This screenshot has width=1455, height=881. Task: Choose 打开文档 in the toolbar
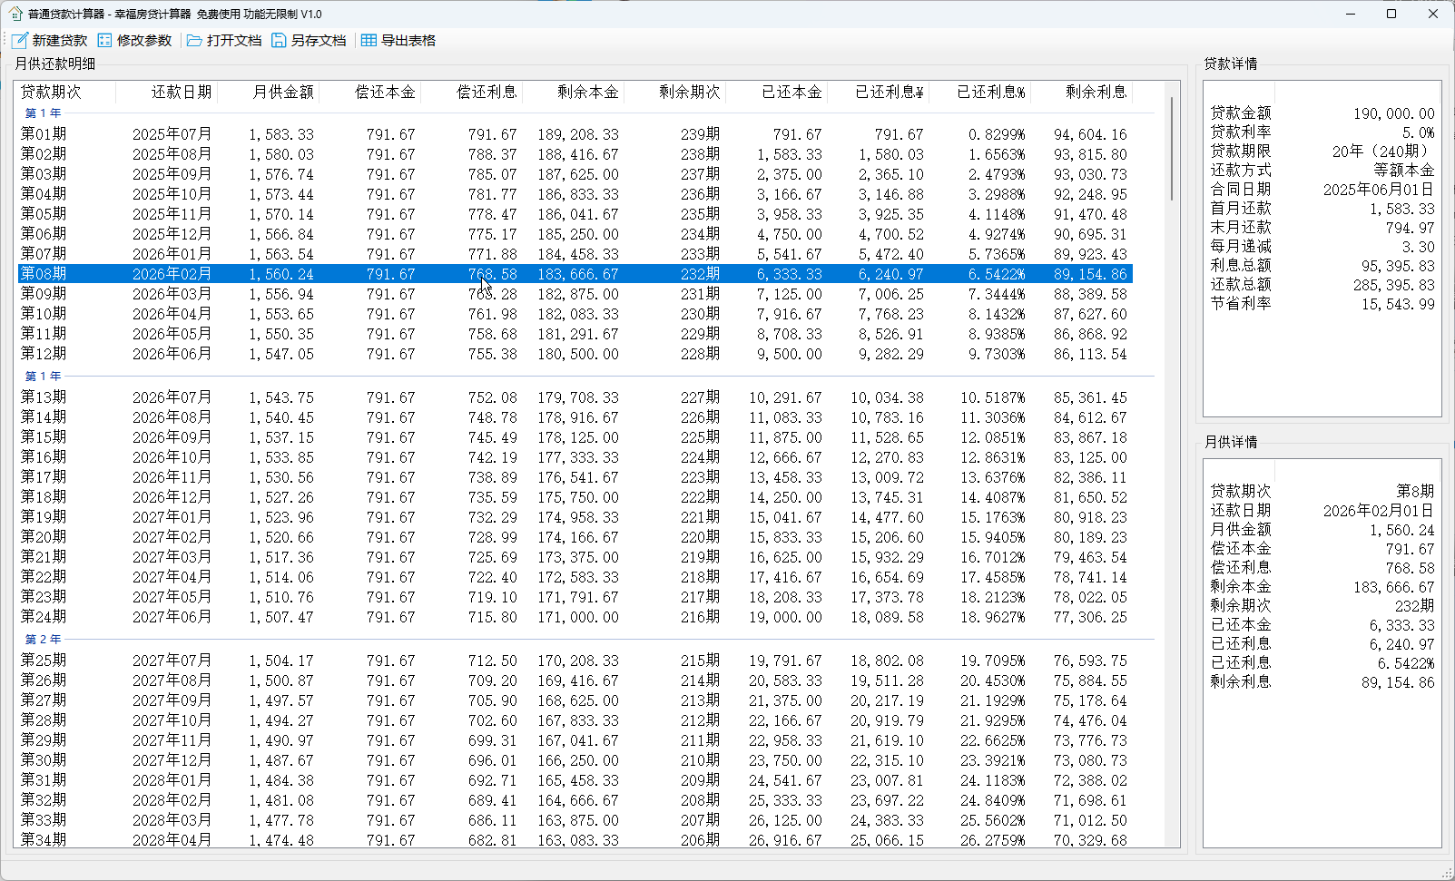tap(224, 40)
